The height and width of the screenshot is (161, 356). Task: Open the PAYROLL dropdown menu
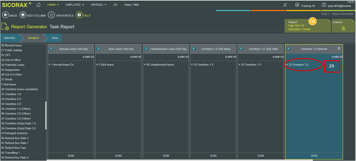[99, 5]
